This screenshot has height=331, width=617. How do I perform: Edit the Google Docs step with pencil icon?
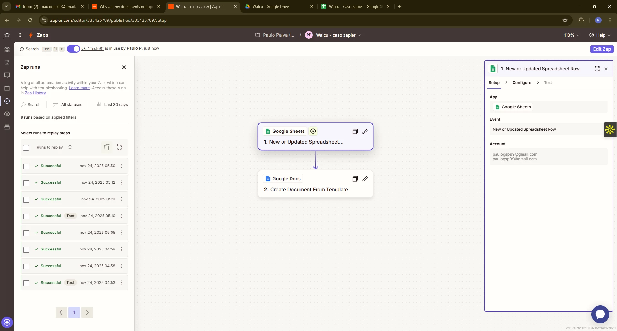[x=365, y=179]
